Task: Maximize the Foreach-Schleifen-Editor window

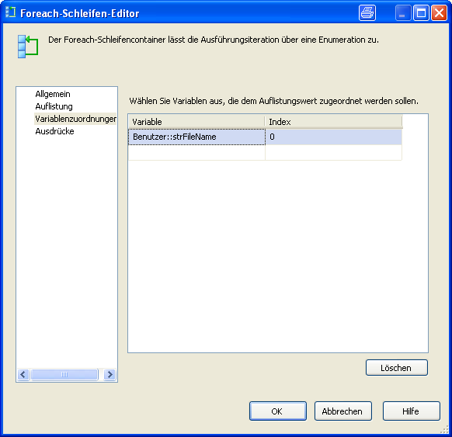Action: click(x=421, y=13)
